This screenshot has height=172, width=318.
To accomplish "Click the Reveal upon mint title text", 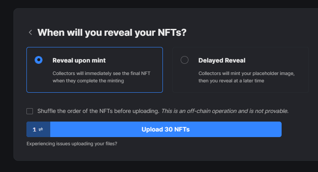I will pyautogui.click(x=79, y=60).
